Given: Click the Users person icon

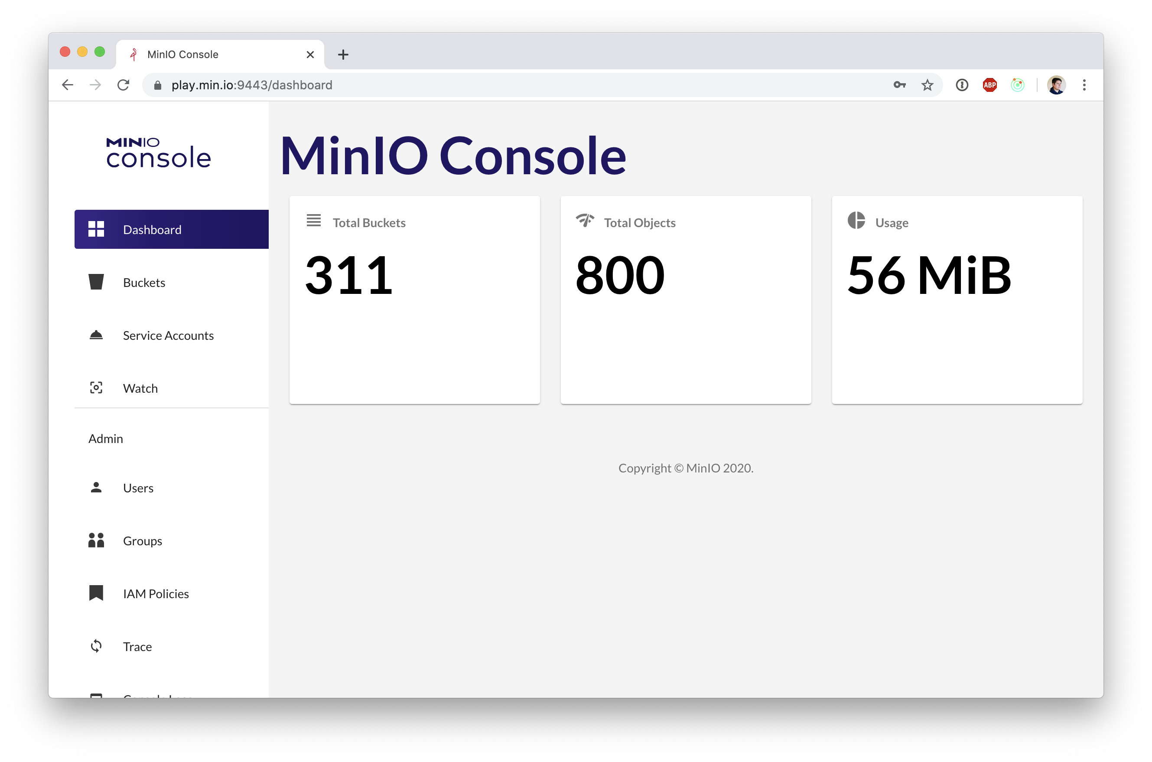Looking at the screenshot, I should pyautogui.click(x=96, y=488).
